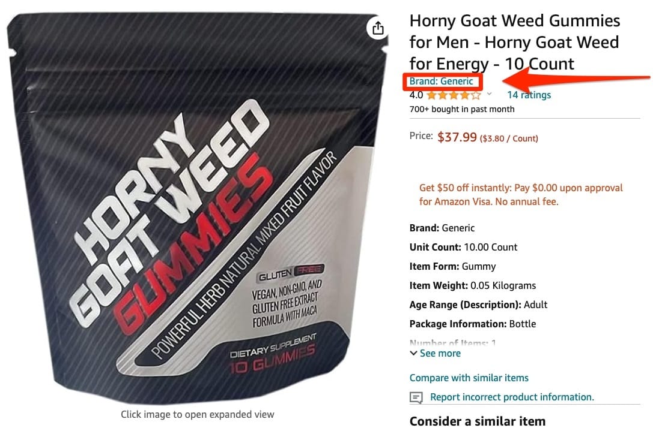Screen dimensions: 653x431
Task: Click the Unit Count 10.00 Count row
Action: [463, 247]
